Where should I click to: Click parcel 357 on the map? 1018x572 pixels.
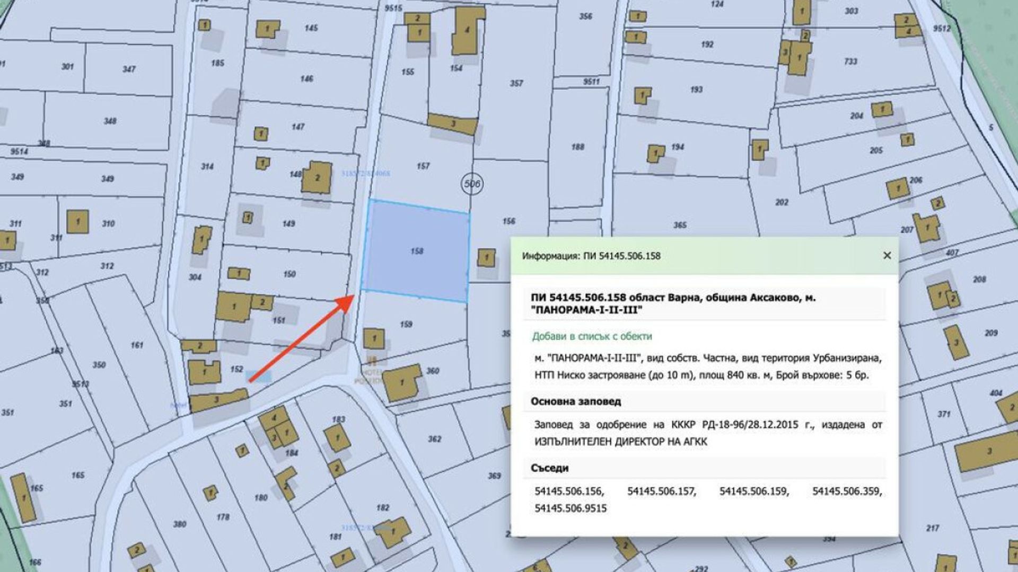tap(516, 83)
